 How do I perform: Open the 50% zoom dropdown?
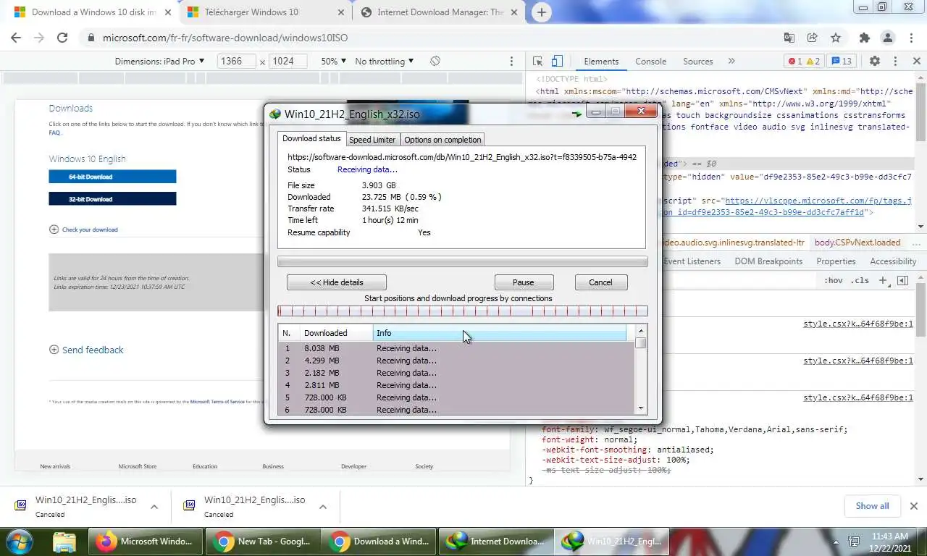(x=333, y=62)
